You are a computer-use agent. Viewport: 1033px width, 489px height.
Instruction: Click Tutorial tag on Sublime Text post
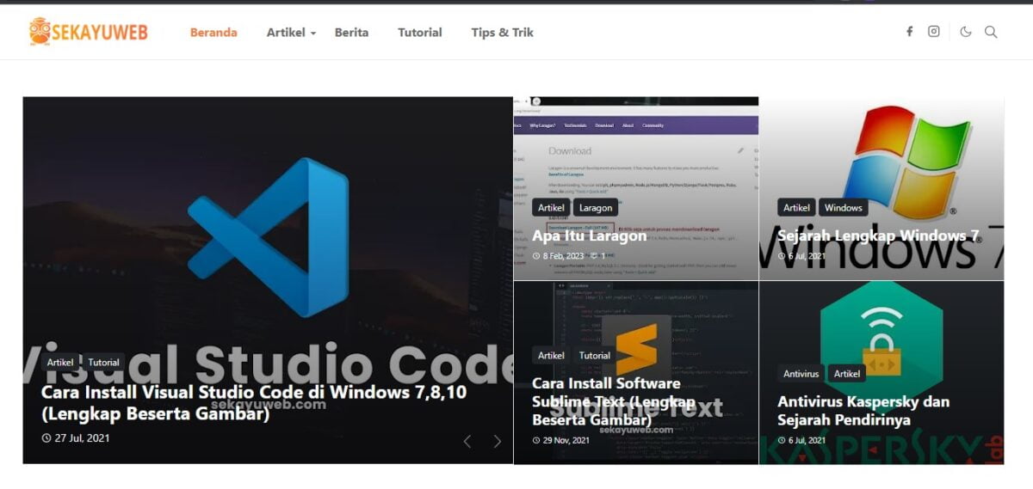pyautogui.click(x=594, y=356)
